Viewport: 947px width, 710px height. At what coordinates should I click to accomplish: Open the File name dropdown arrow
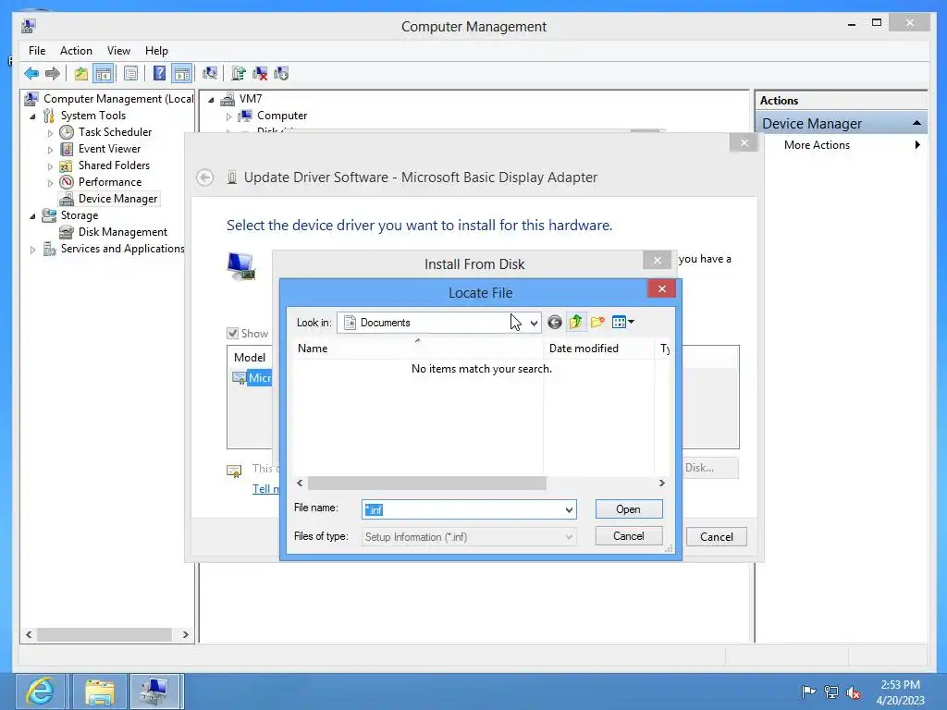(x=569, y=510)
